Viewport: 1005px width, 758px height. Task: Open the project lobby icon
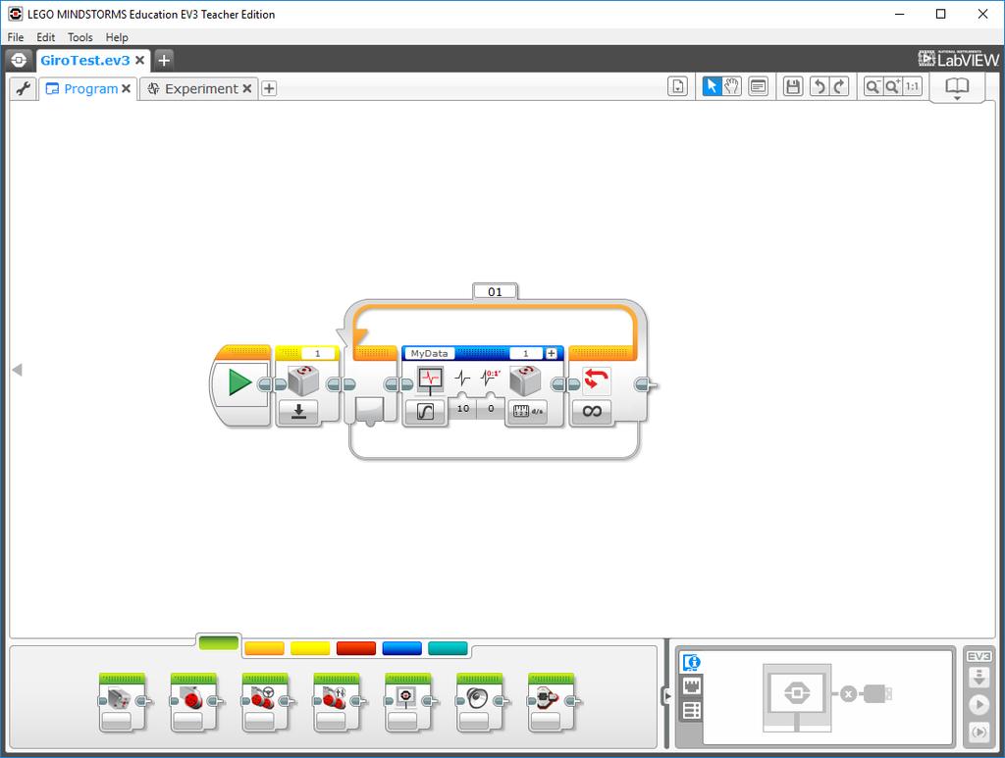pyautogui.click(x=19, y=60)
